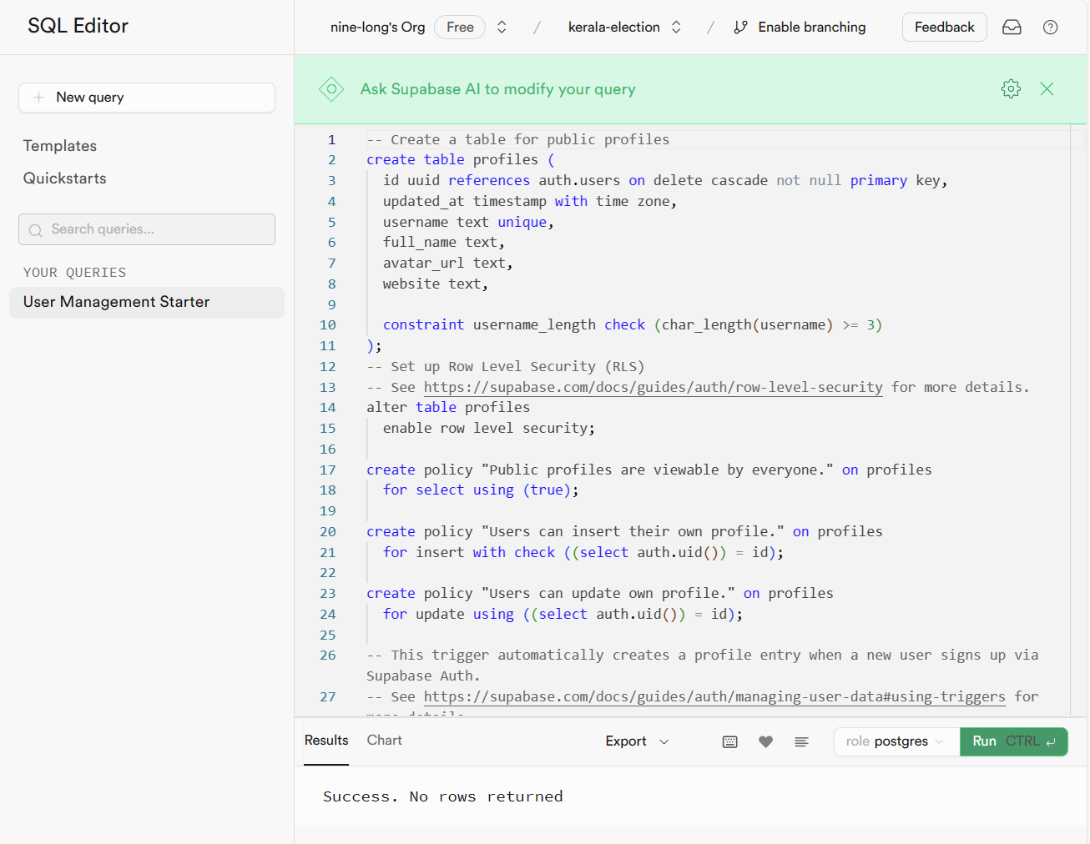
Task: Open the Supabase AI settings gear
Action: [1011, 89]
